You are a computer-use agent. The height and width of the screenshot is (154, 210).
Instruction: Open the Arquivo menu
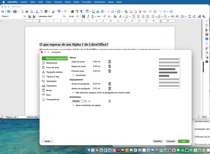click(24, 2)
